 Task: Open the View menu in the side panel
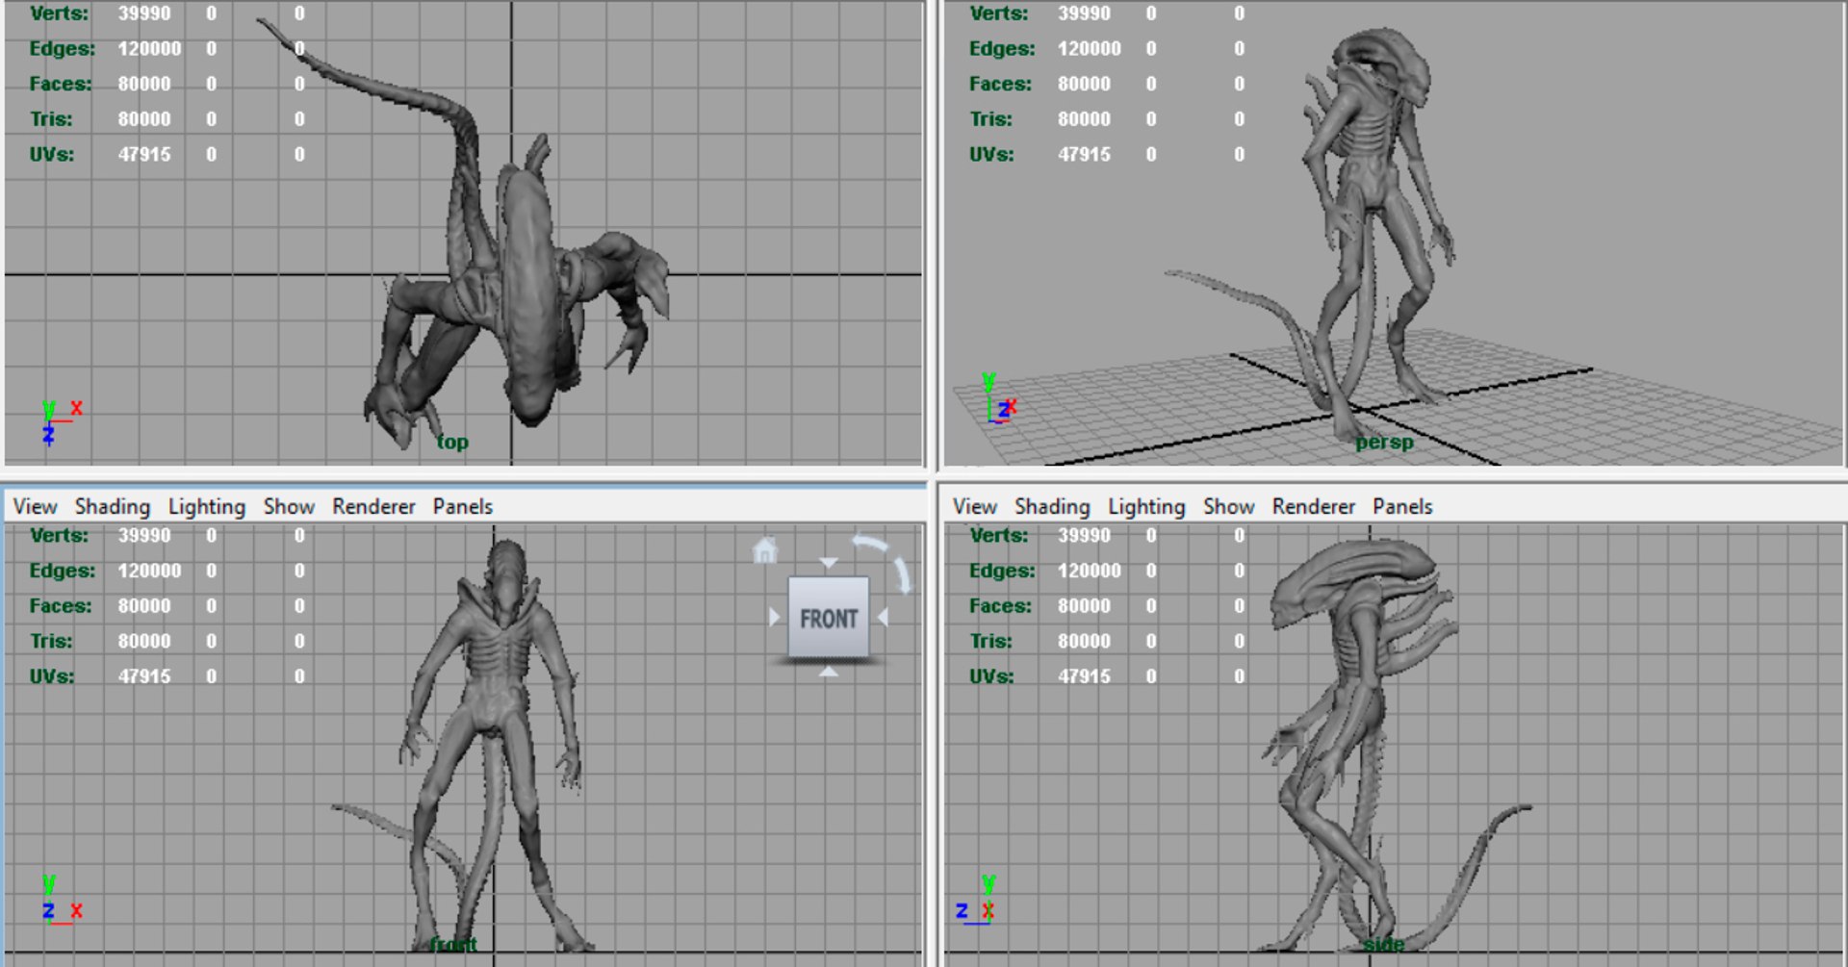(x=975, y=506)
